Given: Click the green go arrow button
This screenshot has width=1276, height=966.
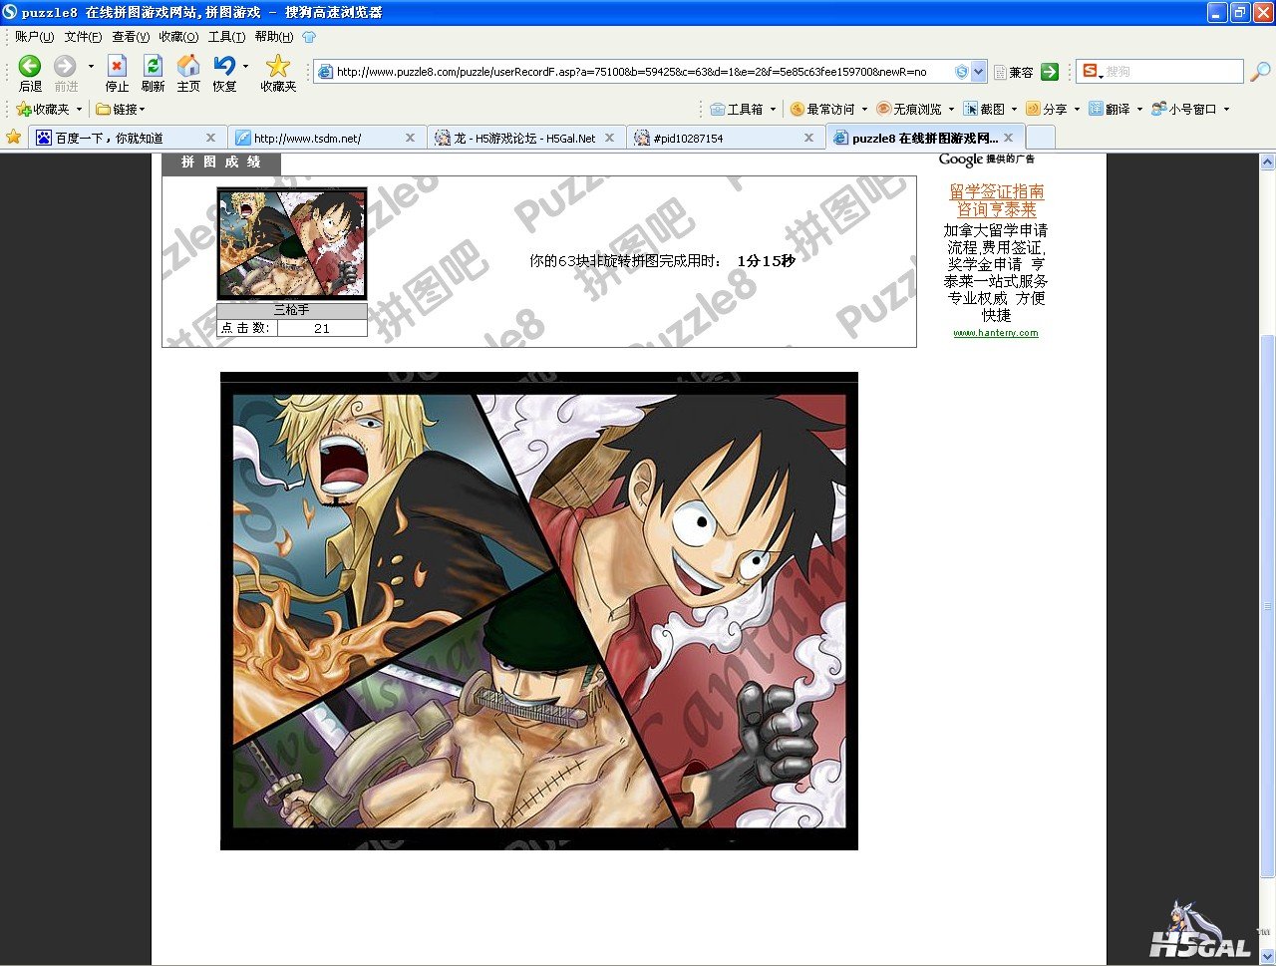Looking at the screenshot, I should click(x=1049, y=72).
